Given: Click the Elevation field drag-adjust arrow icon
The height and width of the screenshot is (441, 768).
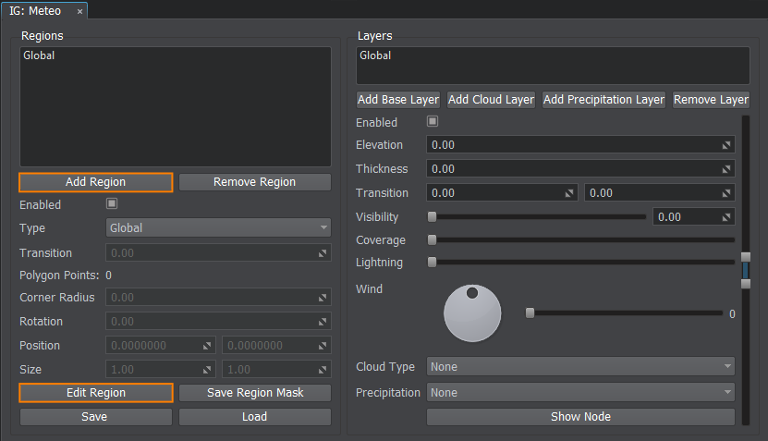Looking at the screenshot, I should 727,145.
